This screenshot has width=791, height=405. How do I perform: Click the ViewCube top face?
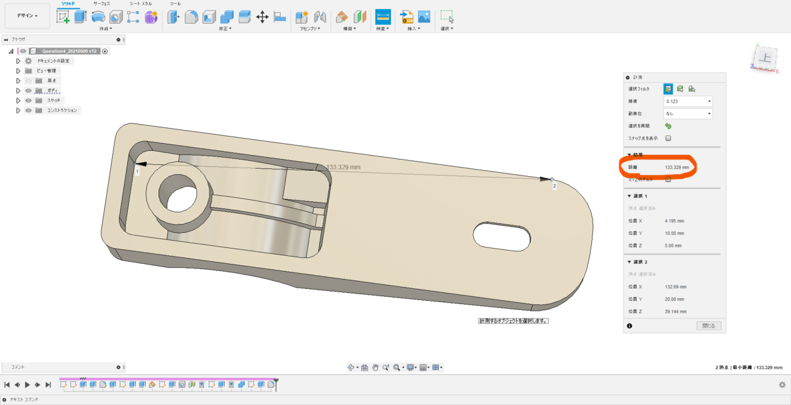point(766,58)
